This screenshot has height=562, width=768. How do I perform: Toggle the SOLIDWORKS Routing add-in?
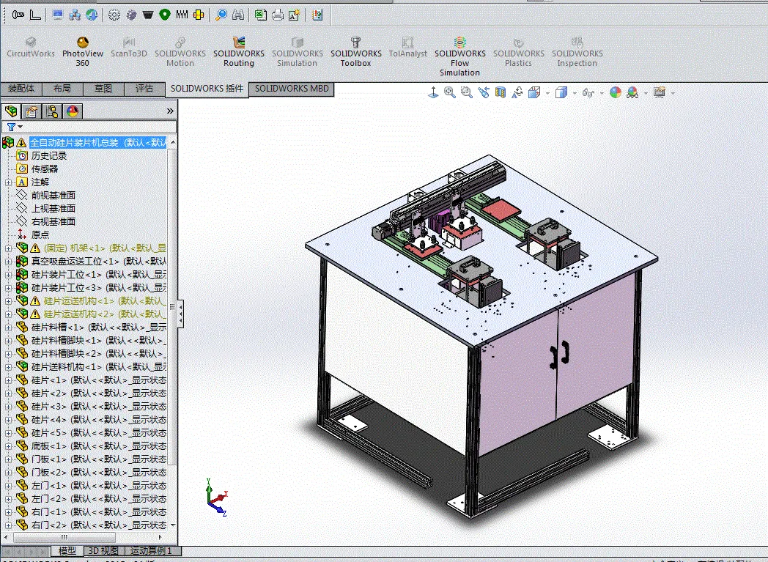238,51
